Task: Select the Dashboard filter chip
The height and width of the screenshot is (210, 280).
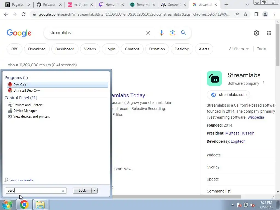Action: pos(65,49)
